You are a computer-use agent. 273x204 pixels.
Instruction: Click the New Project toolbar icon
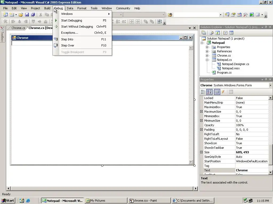6,15
